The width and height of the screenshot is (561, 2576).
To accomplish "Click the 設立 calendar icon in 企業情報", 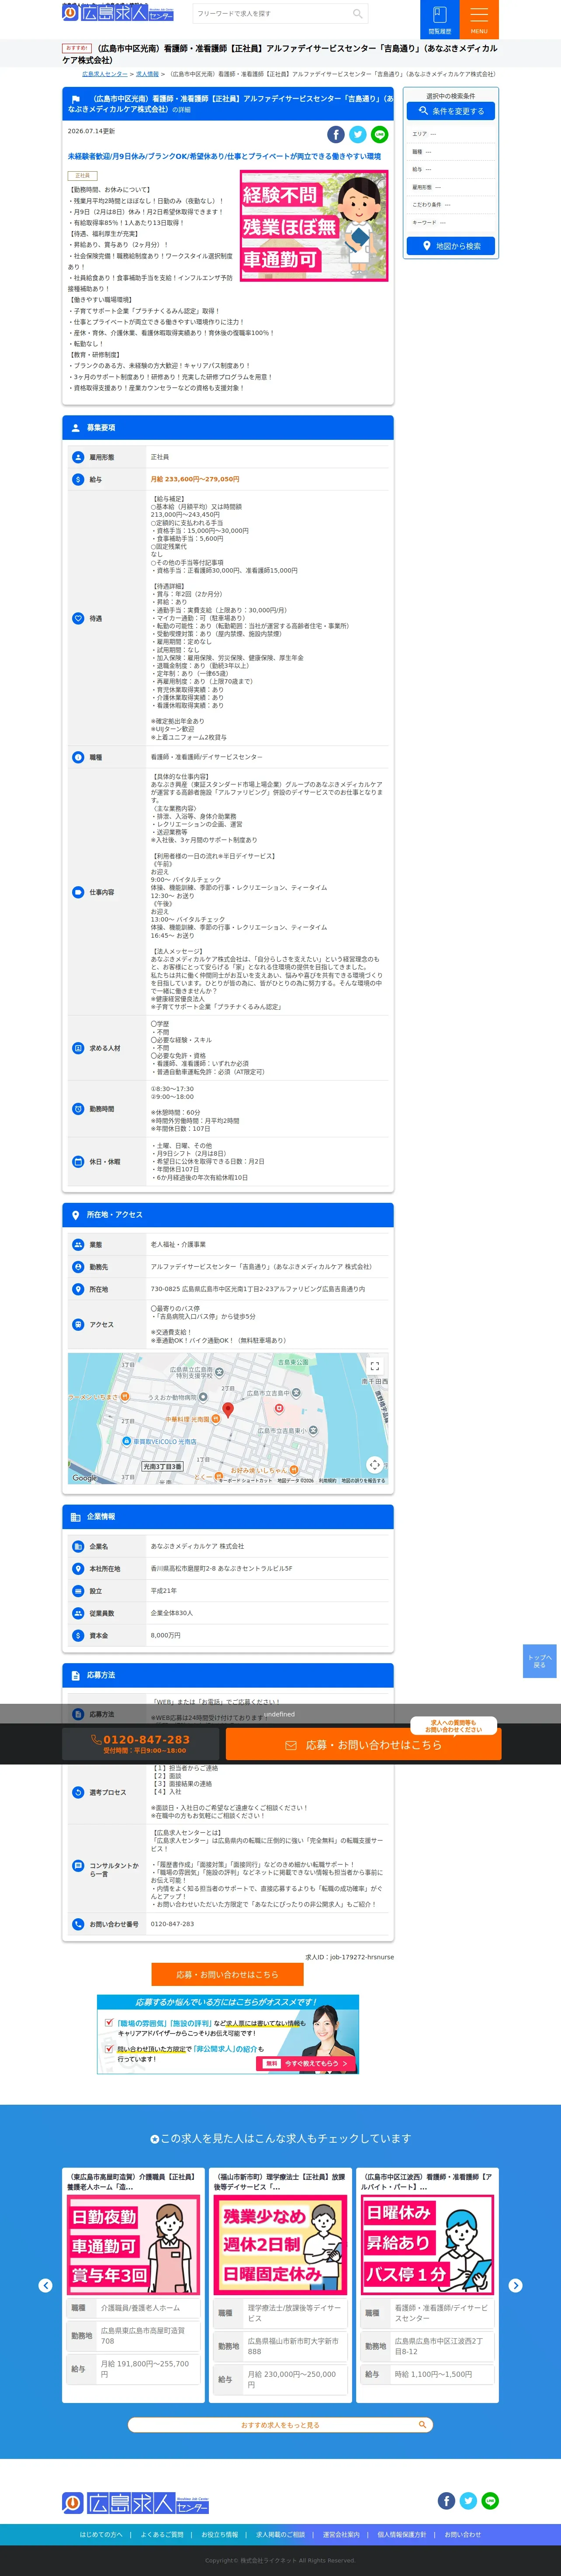I will 78,1591.
